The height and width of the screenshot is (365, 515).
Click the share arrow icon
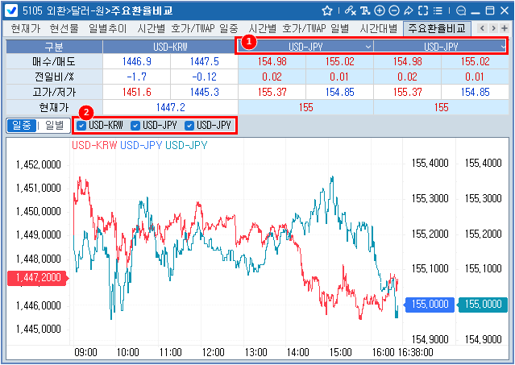[x=409, y=11]
